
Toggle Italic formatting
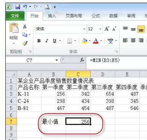tap(47, 41)
